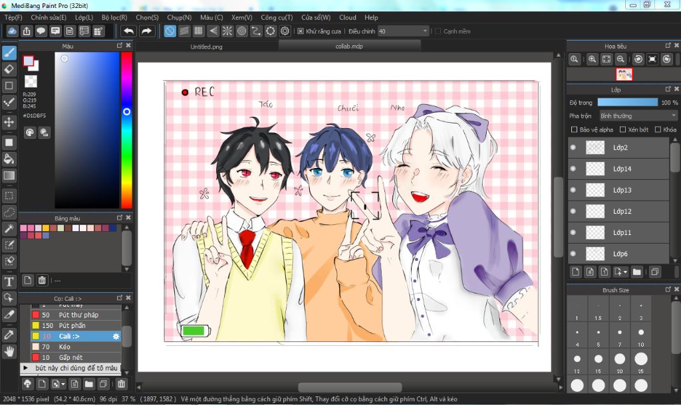Enable parallel lines snap
Image resolution: width=681 pixels, height=405 pixels.
pyautogui.click(x=184, y=31)
